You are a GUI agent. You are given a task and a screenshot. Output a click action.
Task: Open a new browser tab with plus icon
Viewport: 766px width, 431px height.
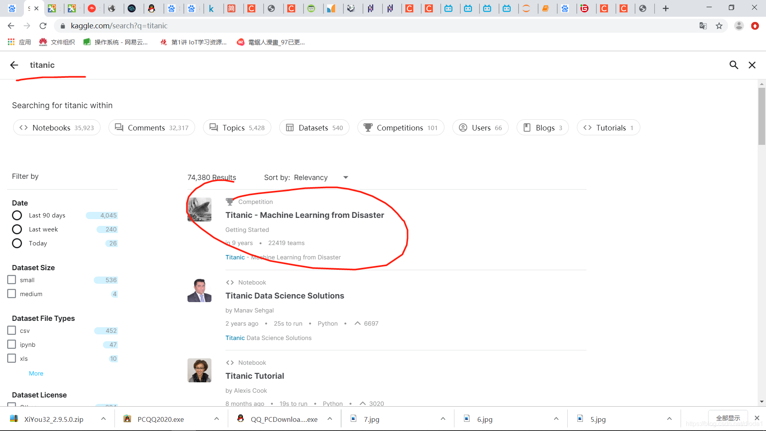[665, 8]
